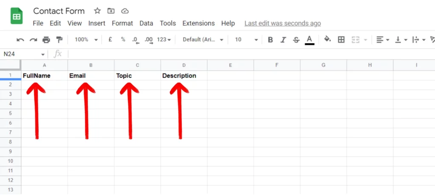This screenshot has width=435, height=195.
Task: Select column D header
Action: (x=184, y=65)
